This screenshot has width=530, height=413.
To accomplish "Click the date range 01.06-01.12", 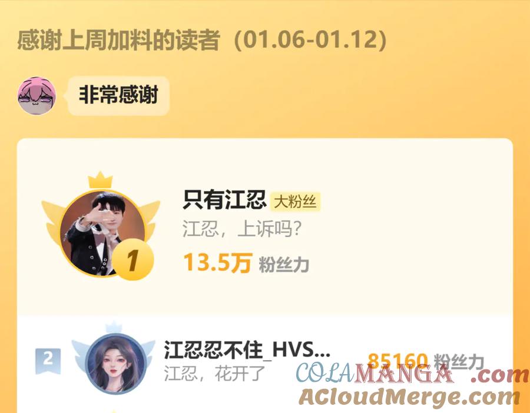I will [x=310, y=40].
